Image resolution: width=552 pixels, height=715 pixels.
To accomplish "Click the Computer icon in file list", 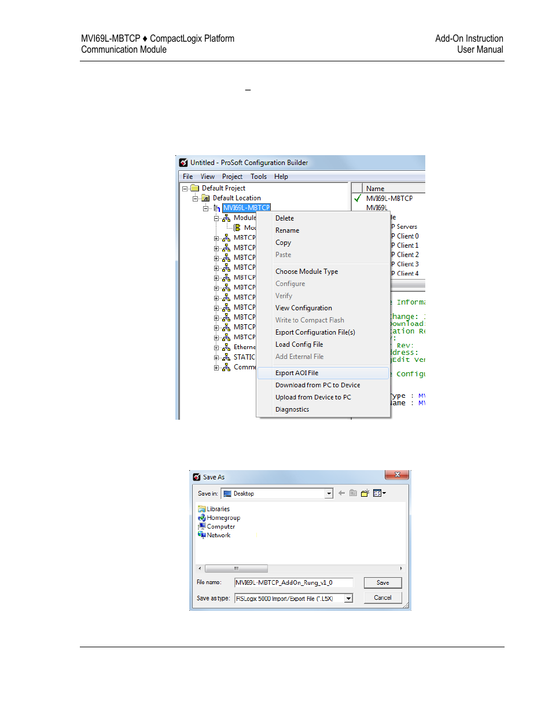I will click(202, 526).
